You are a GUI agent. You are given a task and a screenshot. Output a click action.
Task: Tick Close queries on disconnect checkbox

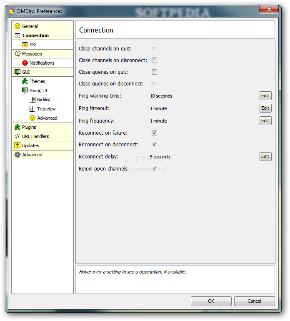tap(154, 83)
